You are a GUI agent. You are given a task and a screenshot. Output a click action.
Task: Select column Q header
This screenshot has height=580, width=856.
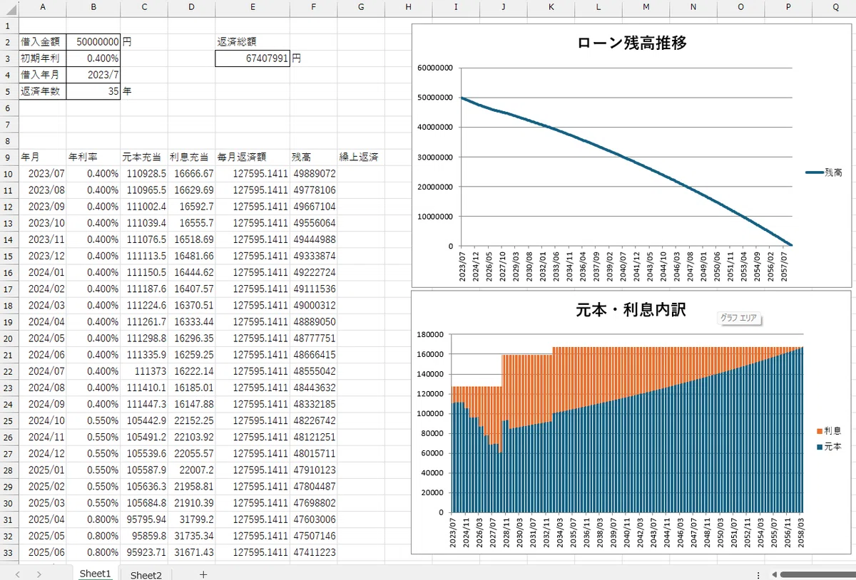[x=835, y=7]
